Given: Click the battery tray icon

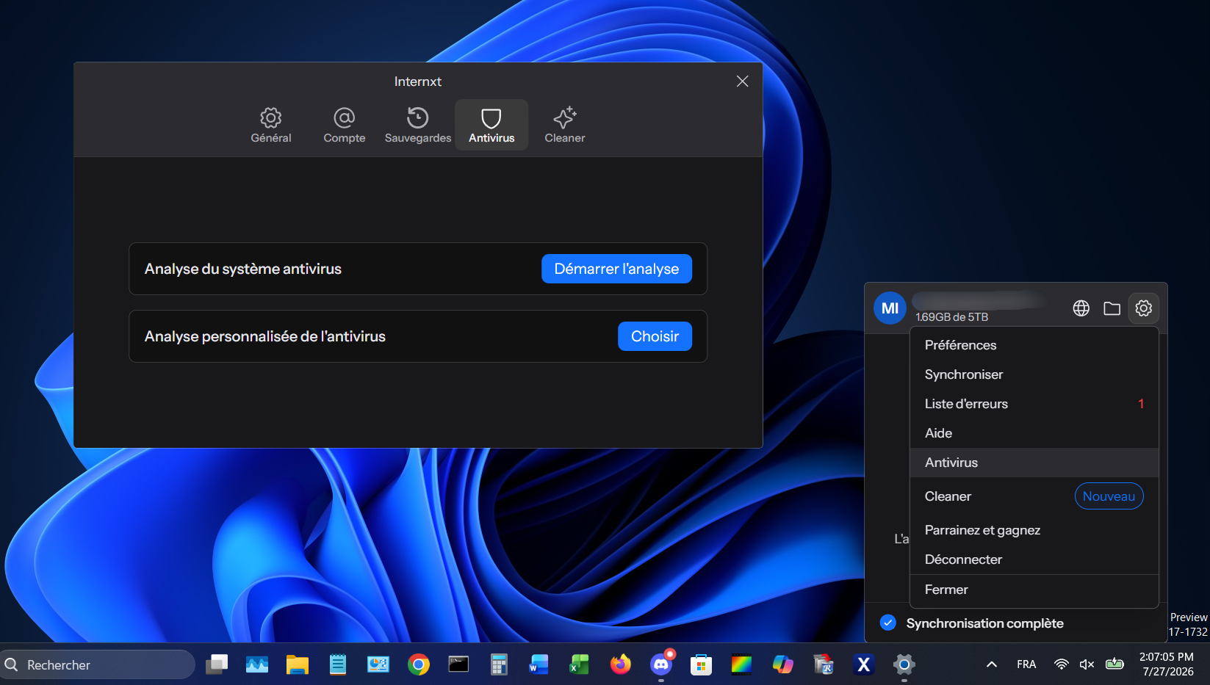Looking at the screenshot, I should [x=1114, y=664].
